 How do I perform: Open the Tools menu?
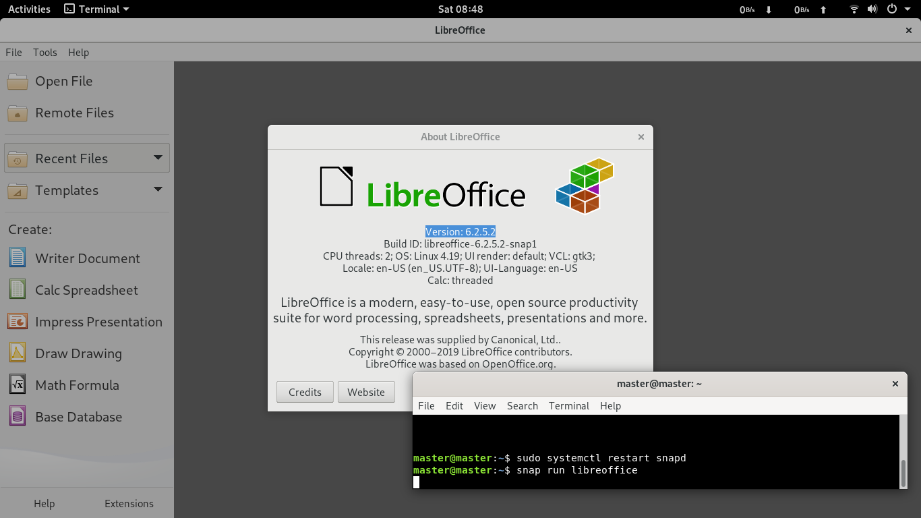click(45, 52)
